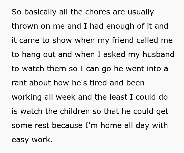Screen dimensions: 184x153
Task: Click the word "hang"
Action: click(31, 55)
